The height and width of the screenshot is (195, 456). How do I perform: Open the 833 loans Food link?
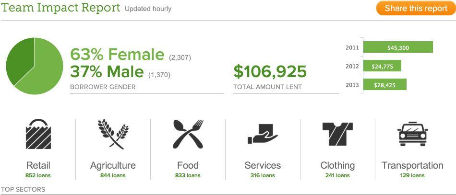click(x=188, y=175)
